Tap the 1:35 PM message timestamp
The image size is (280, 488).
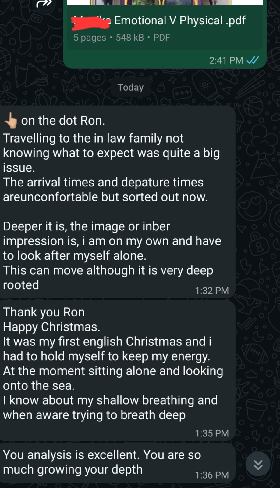click(x=212, y=433)
